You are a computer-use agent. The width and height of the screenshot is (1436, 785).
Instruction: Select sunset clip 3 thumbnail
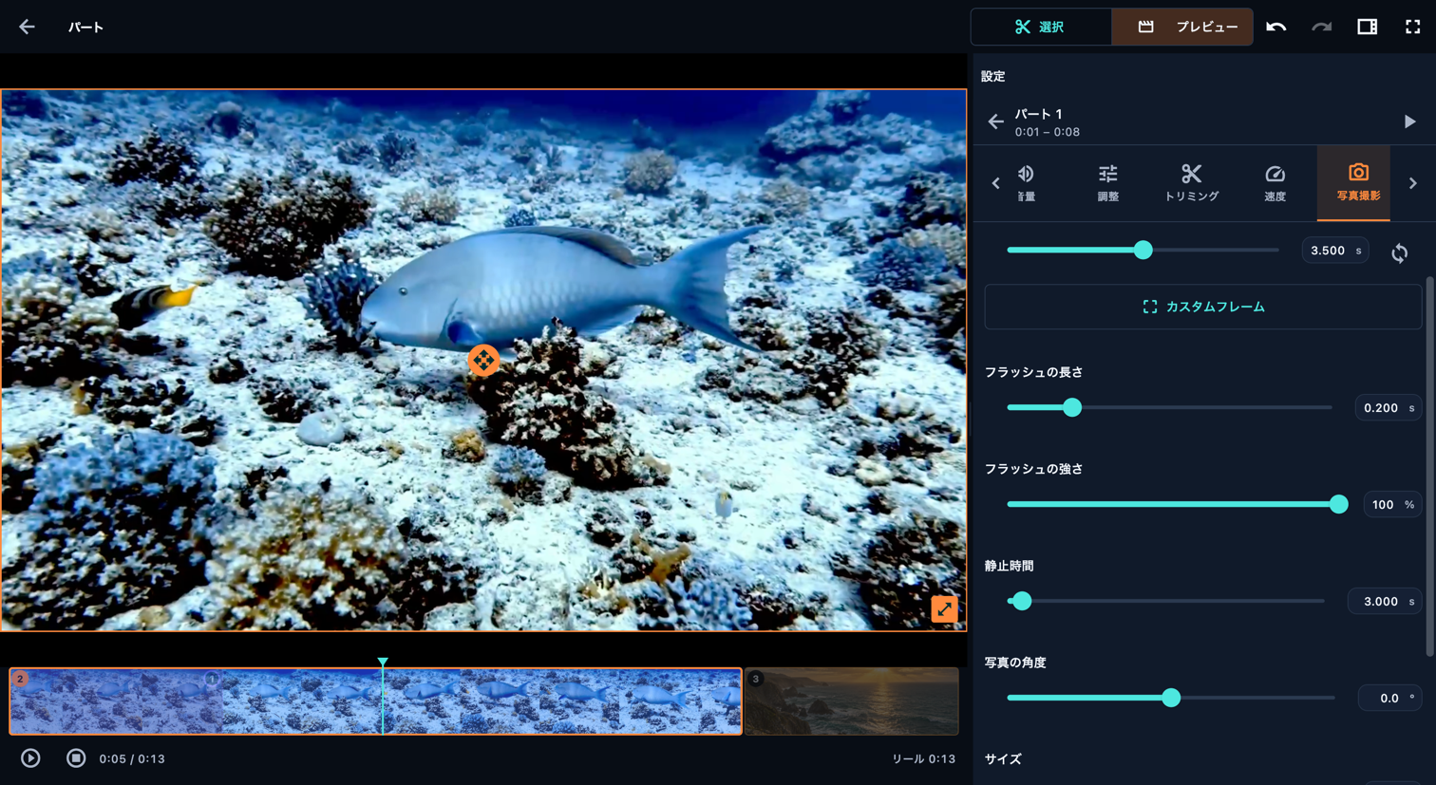pos(851,701)
